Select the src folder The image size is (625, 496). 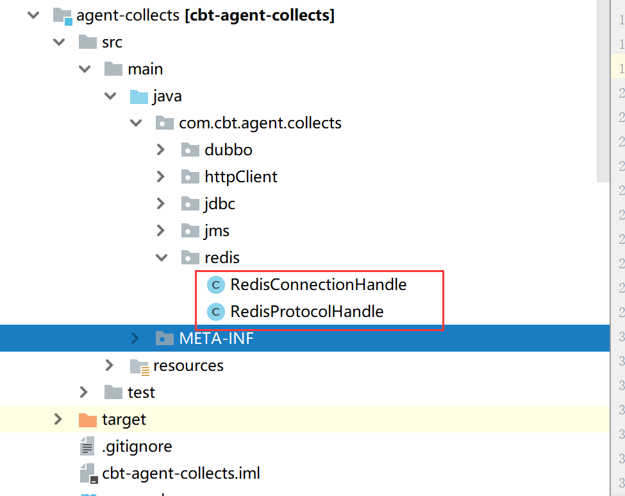(112, 42)
